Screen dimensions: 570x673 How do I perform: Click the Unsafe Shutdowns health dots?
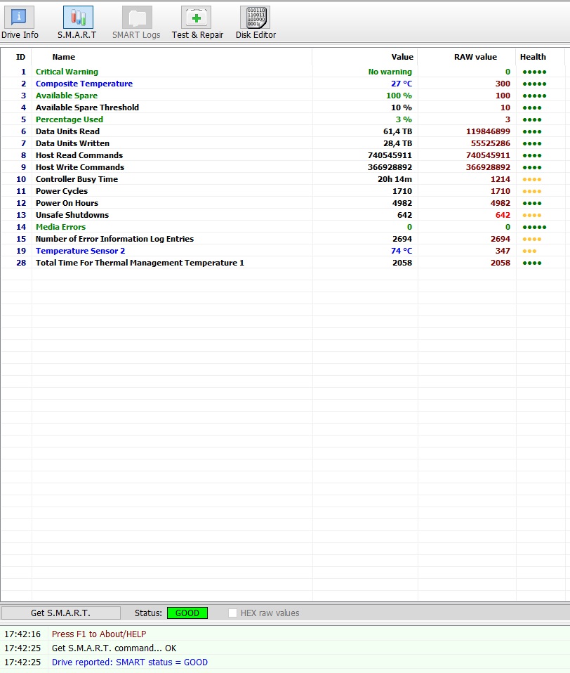tap(532, 216)
